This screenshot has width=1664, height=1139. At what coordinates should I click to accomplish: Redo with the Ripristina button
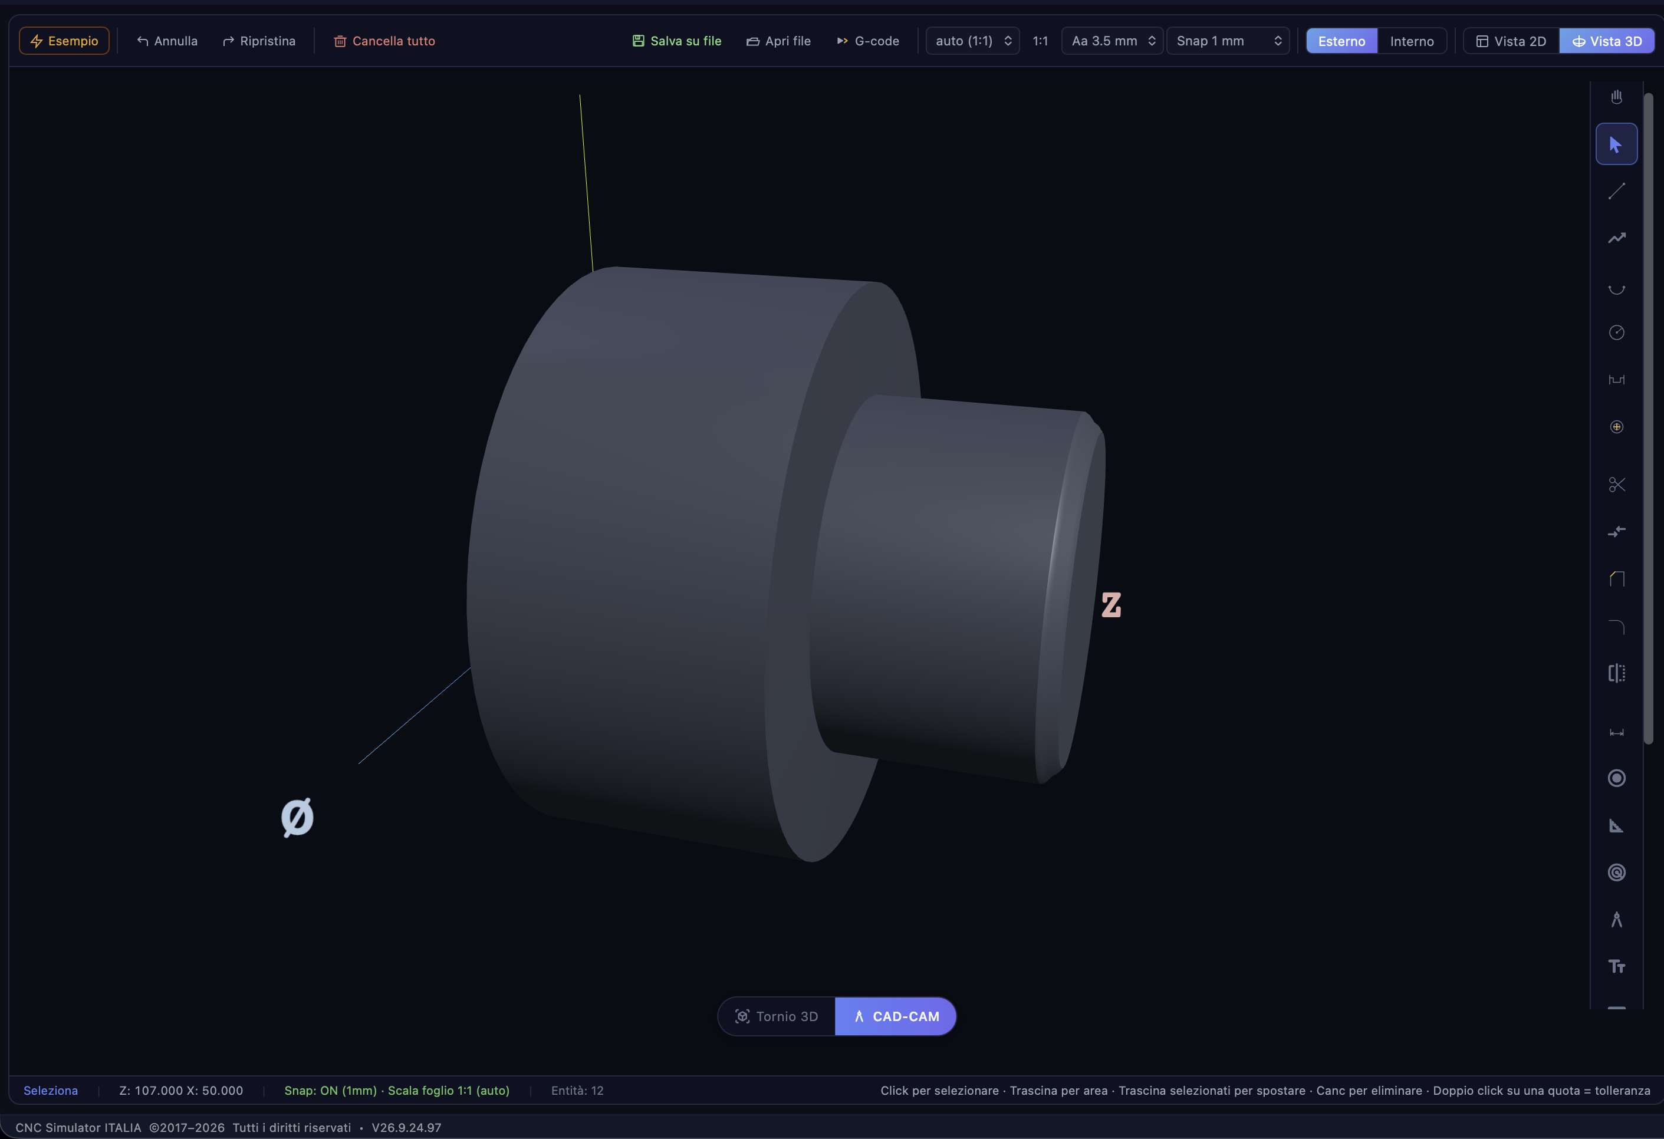click(259, 41)
